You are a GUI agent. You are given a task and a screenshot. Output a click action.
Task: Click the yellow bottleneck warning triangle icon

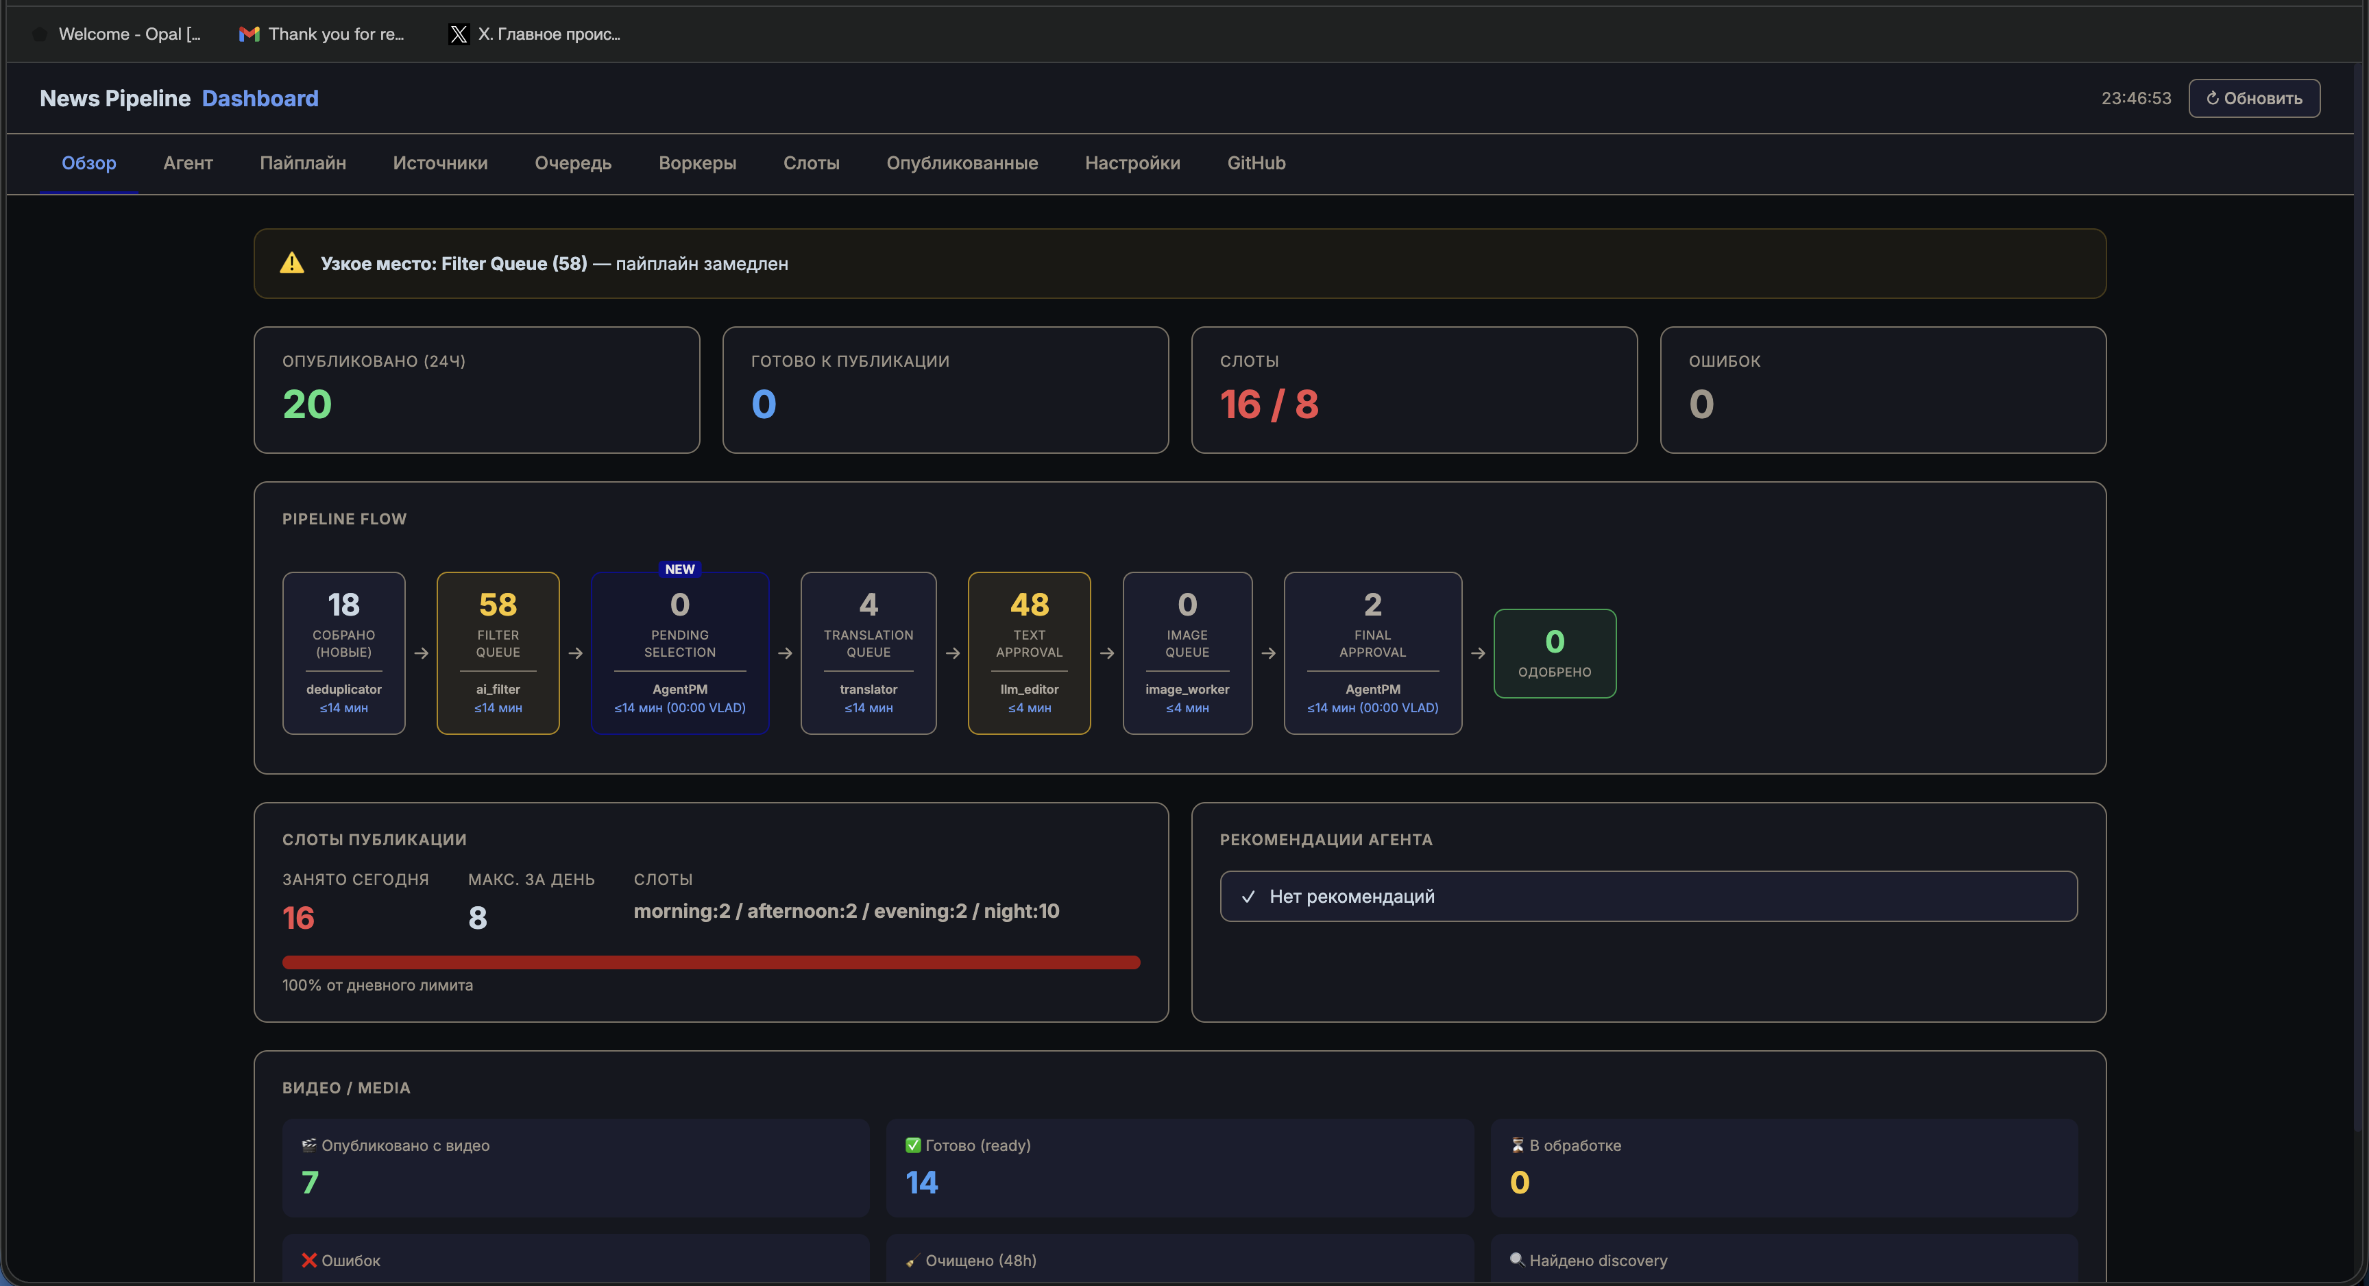pos(291,263)
